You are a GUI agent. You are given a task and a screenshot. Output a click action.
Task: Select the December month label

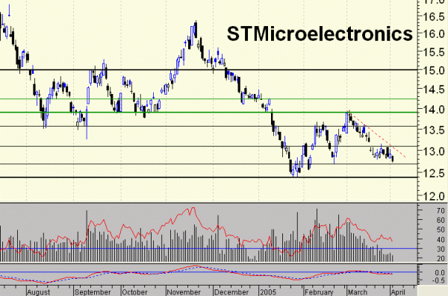(x=231, y=292)
